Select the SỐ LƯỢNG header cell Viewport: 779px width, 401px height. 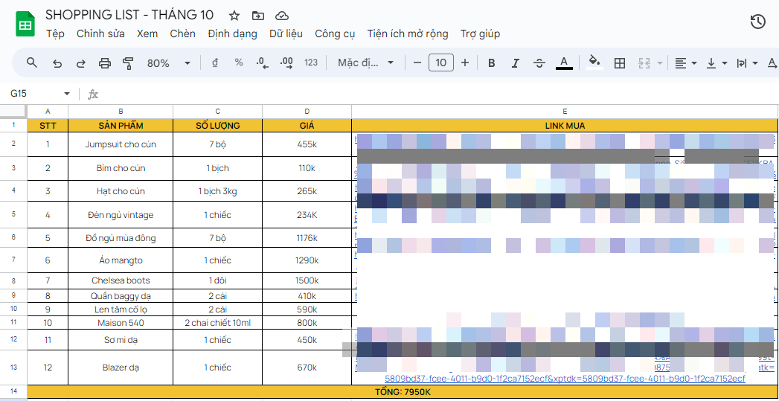[217, 126]
